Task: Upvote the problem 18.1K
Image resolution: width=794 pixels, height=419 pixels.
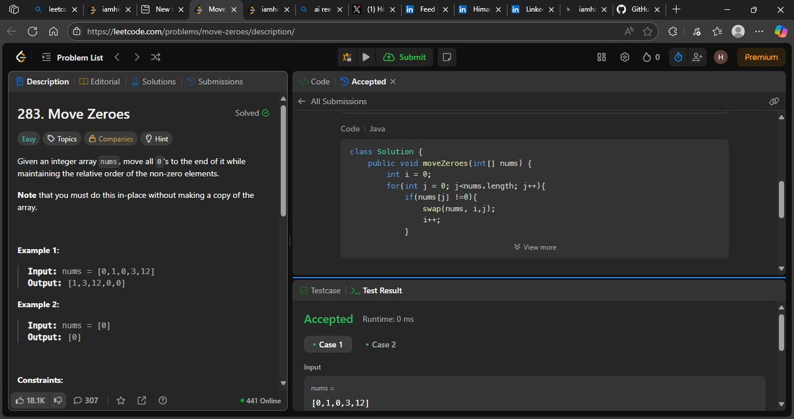Action: [30, 400]
